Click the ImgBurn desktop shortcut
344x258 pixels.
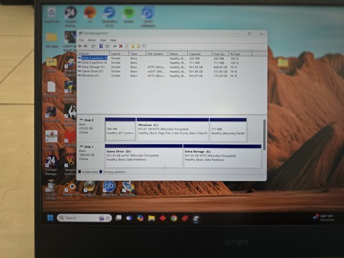coord(89,189)
